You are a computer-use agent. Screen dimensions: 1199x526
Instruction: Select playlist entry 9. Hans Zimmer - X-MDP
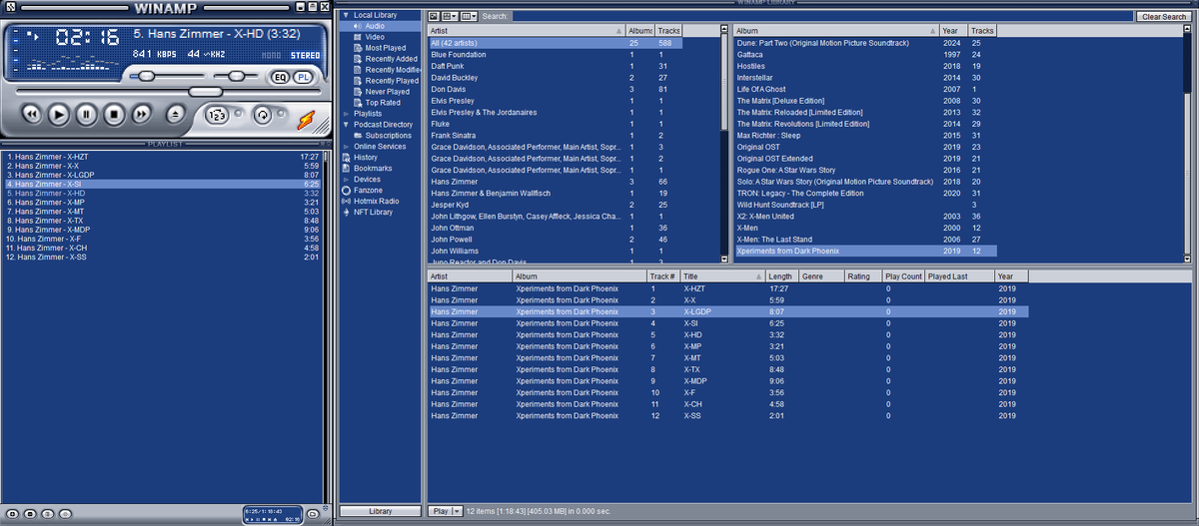click(162, 230)
